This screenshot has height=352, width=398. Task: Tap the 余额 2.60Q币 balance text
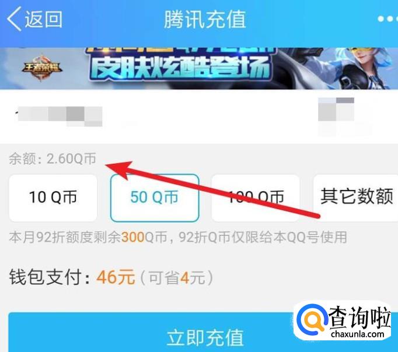click(53, 159)
